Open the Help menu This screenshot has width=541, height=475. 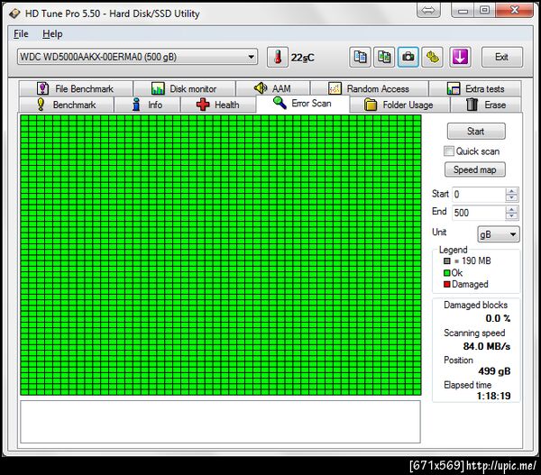coord(52,34)
